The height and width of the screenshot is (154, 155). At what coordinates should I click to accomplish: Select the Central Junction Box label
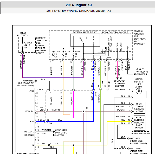pos(139,37)
